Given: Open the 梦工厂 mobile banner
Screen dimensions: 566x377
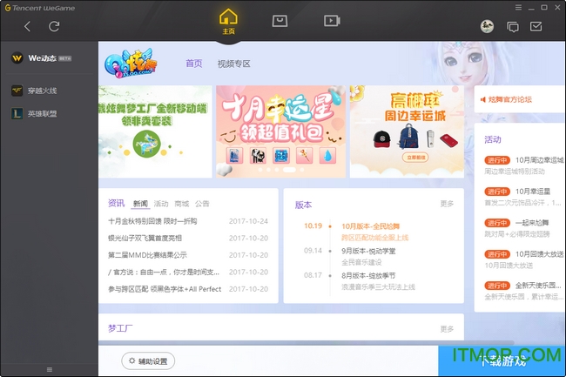Looking at the screenshot, I should point(155,131).
